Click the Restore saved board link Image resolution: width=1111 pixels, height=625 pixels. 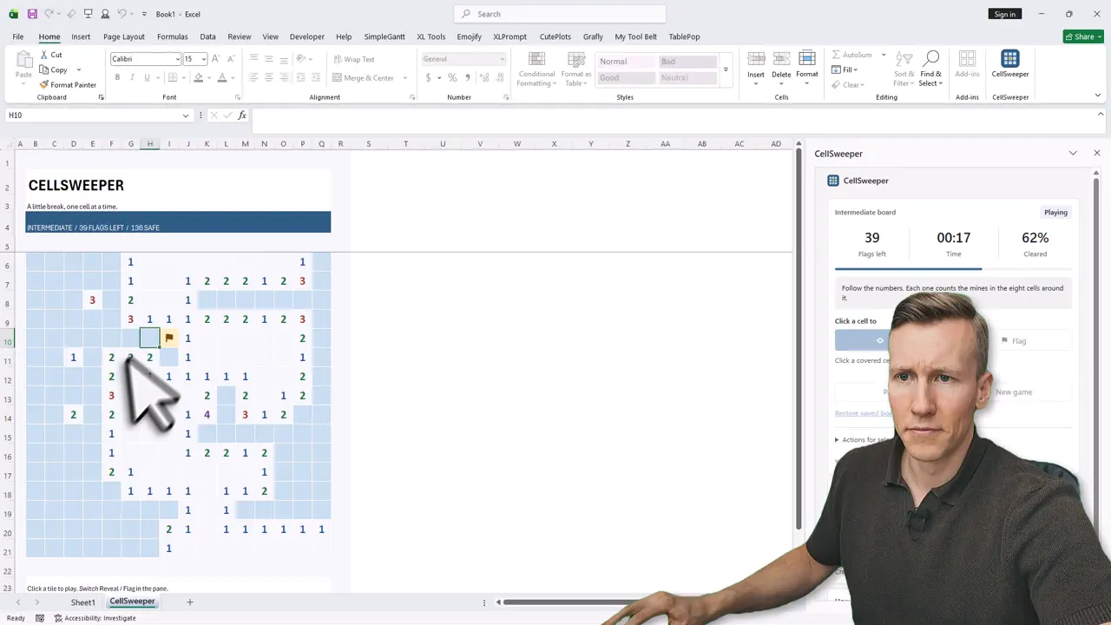click(x=864, y=413)
